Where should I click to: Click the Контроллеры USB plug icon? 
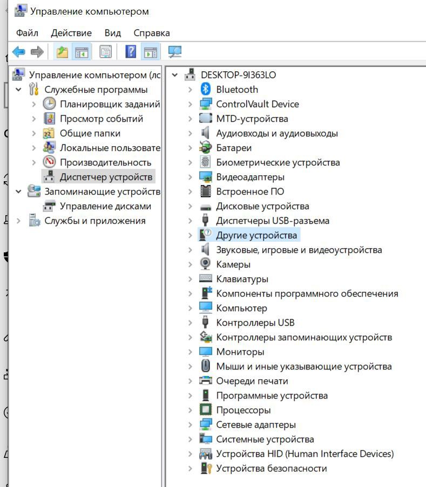(x=205, y=323)
